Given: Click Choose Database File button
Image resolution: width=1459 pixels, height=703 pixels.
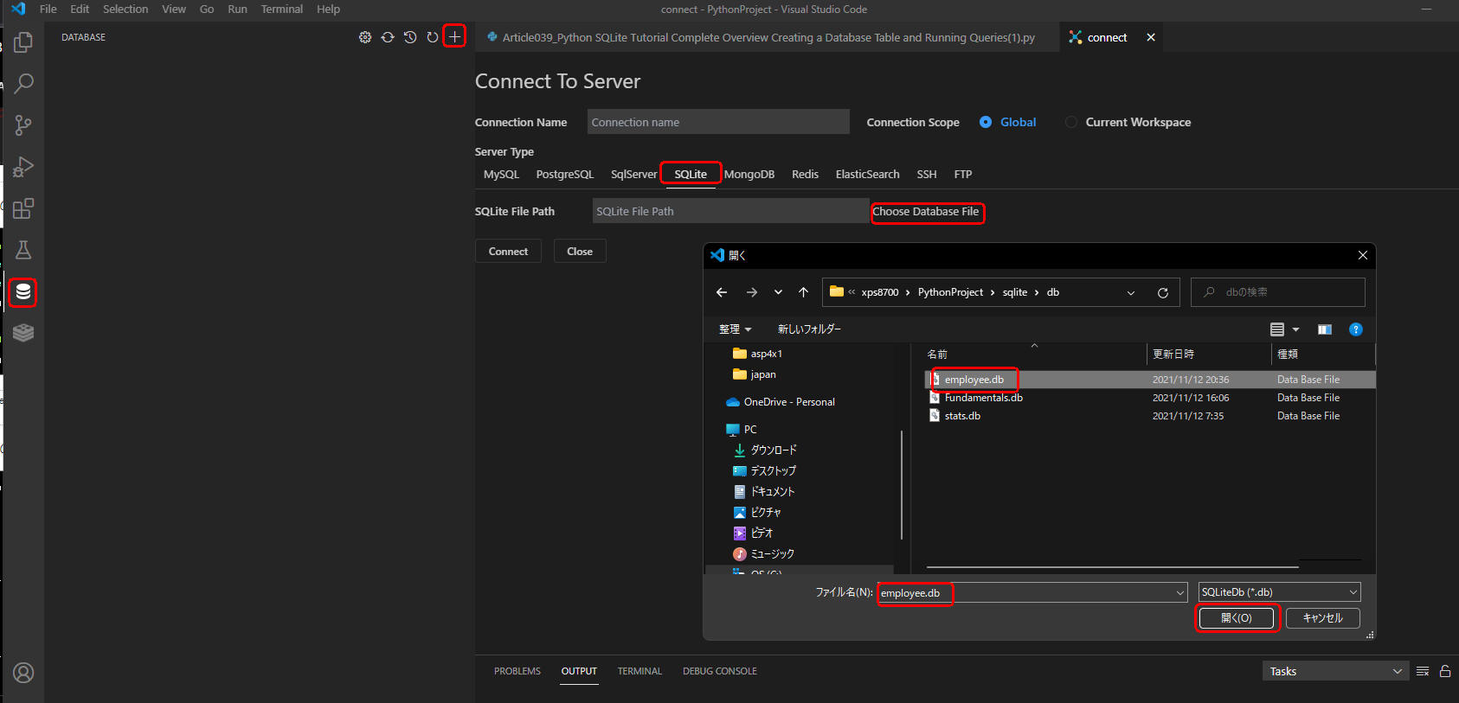Looking at the screenshot, I should coord(926,212).
